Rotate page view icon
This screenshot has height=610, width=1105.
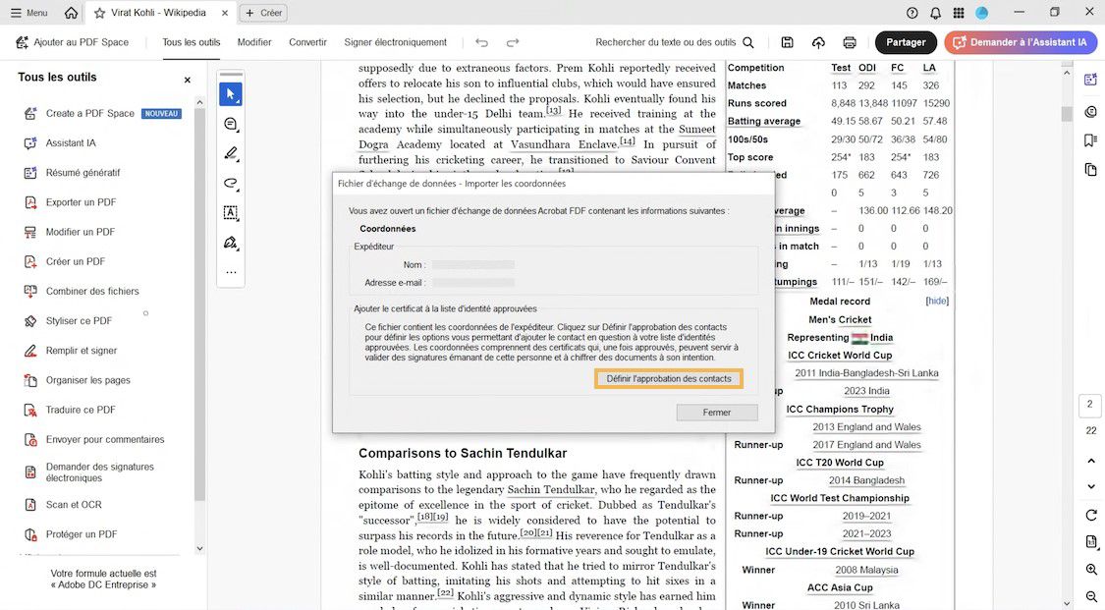(x=1091, y=515)
